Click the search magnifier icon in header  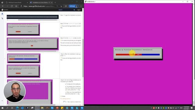click(x=74, y=10)
